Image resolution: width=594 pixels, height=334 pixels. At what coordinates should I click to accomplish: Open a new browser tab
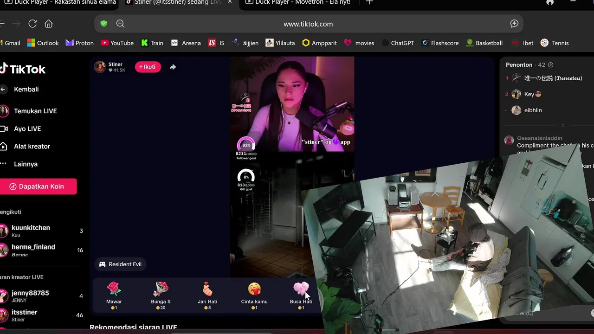pyautogui.click(x=369, y=2)
